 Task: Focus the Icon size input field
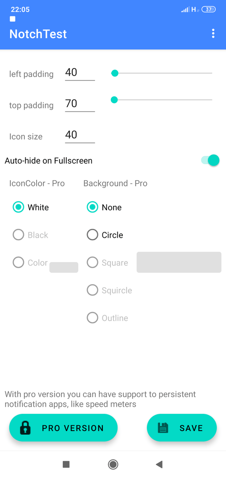click(80, 135)
